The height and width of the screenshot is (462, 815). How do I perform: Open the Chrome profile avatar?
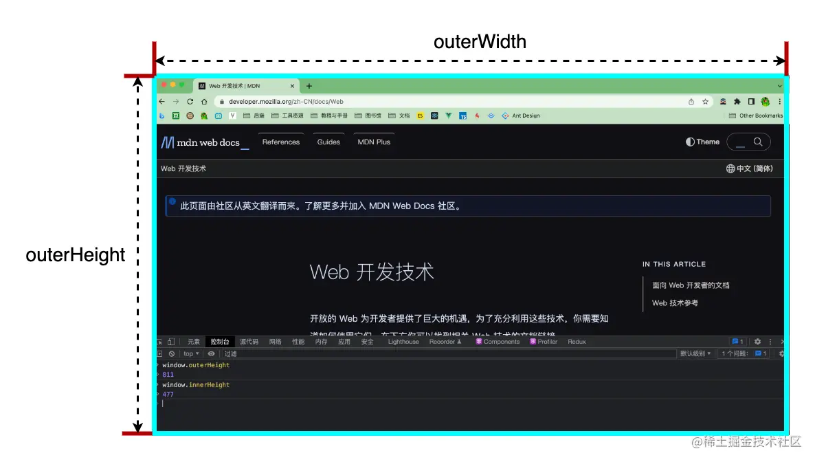(765, 102)
